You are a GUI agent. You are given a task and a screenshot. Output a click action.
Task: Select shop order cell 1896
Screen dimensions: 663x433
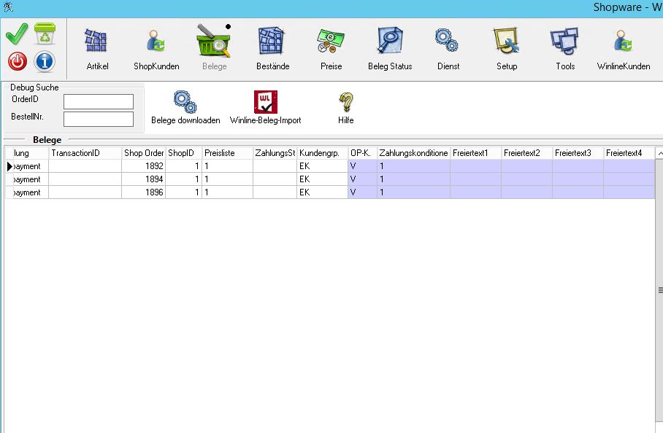[143, 192]
